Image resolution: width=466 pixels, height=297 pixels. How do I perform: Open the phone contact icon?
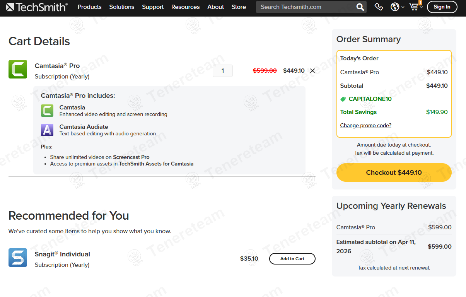(x=379, y=7)
